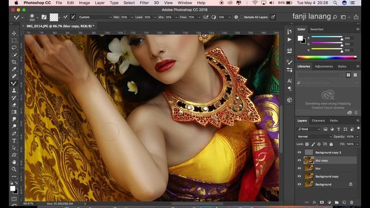Open the Filter menu
370x208 pixels.
click(144, 3)
